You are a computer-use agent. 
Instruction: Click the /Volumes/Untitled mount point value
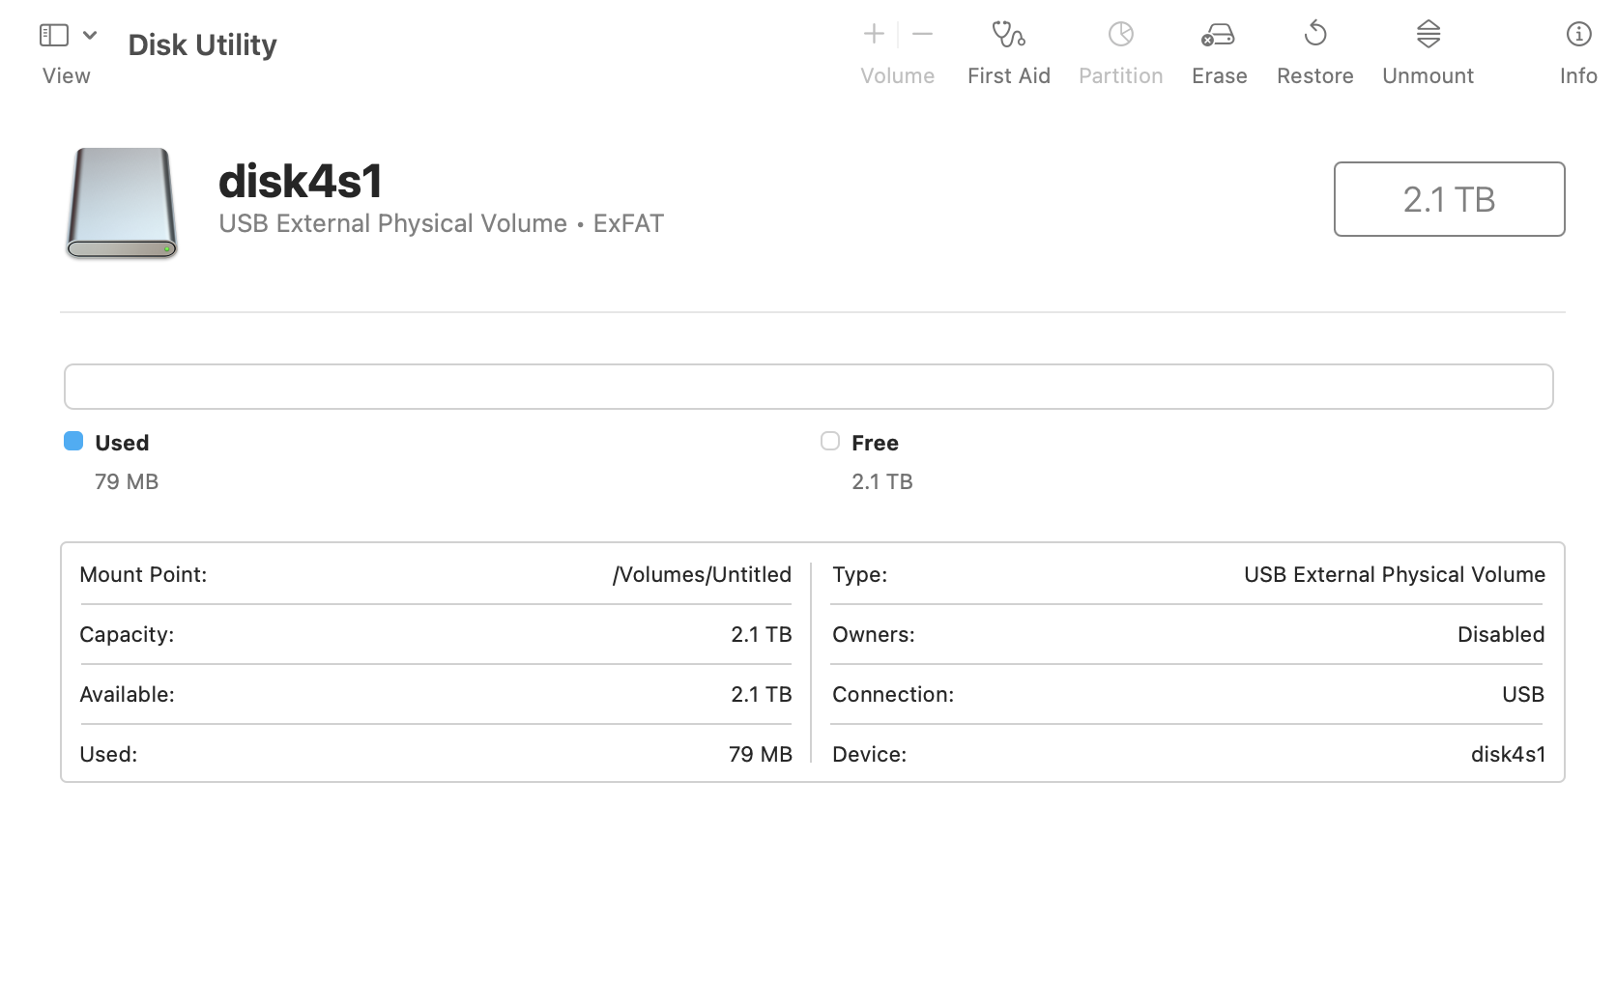pos(702,574)
